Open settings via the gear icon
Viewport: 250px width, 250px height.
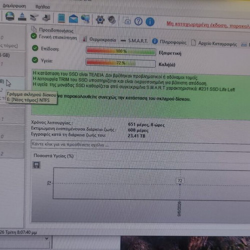pos(100,20)
